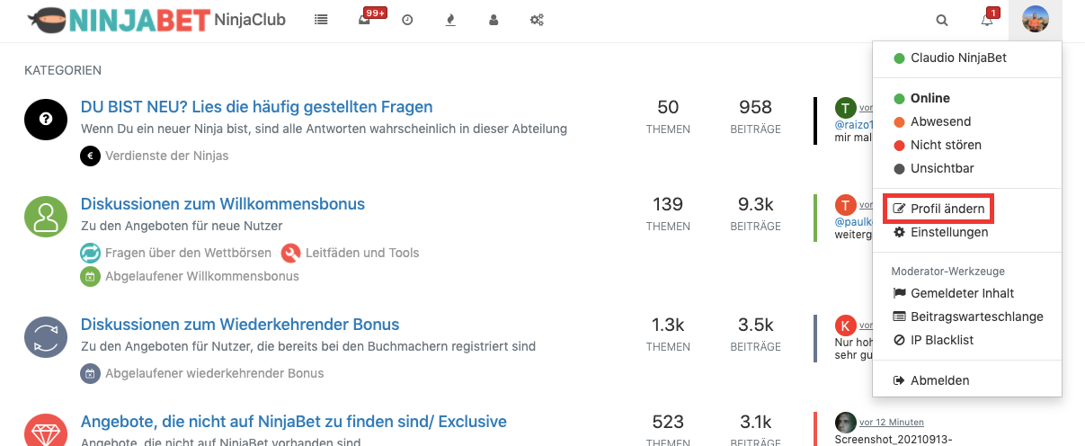The image size is (1085, 446).
Task: Set status to Abwesend
Action: coord(940,121)
